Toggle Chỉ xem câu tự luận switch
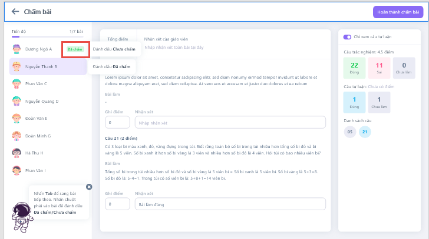The image size is (429, 239). pos(347,37)
